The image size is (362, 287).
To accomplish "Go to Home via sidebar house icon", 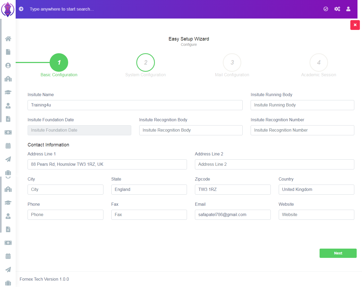I will [x=8, y=39].
